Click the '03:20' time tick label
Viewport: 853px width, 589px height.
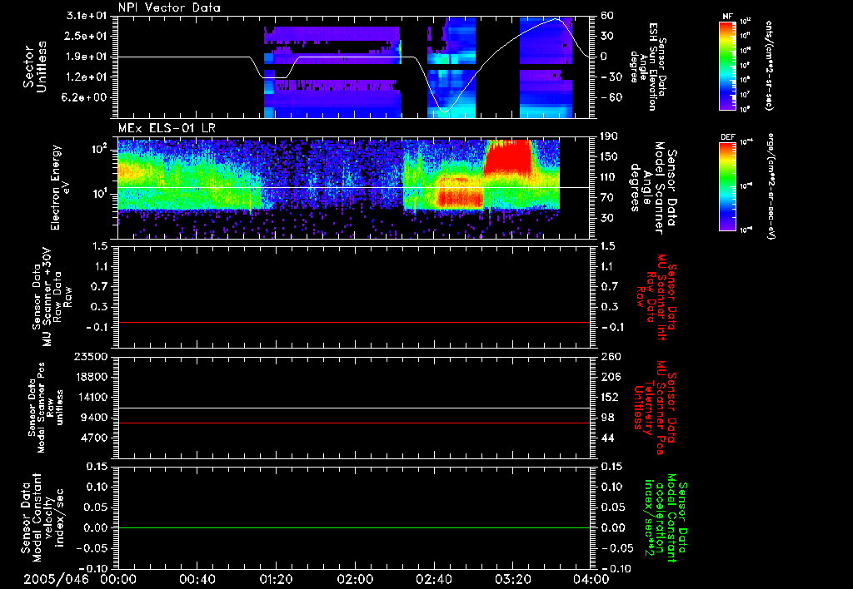[x=512, y=579]
